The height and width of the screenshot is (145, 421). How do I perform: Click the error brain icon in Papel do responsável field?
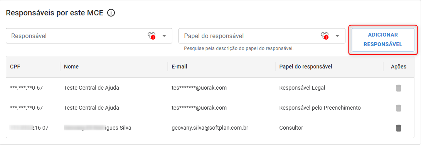click(325, 36)
